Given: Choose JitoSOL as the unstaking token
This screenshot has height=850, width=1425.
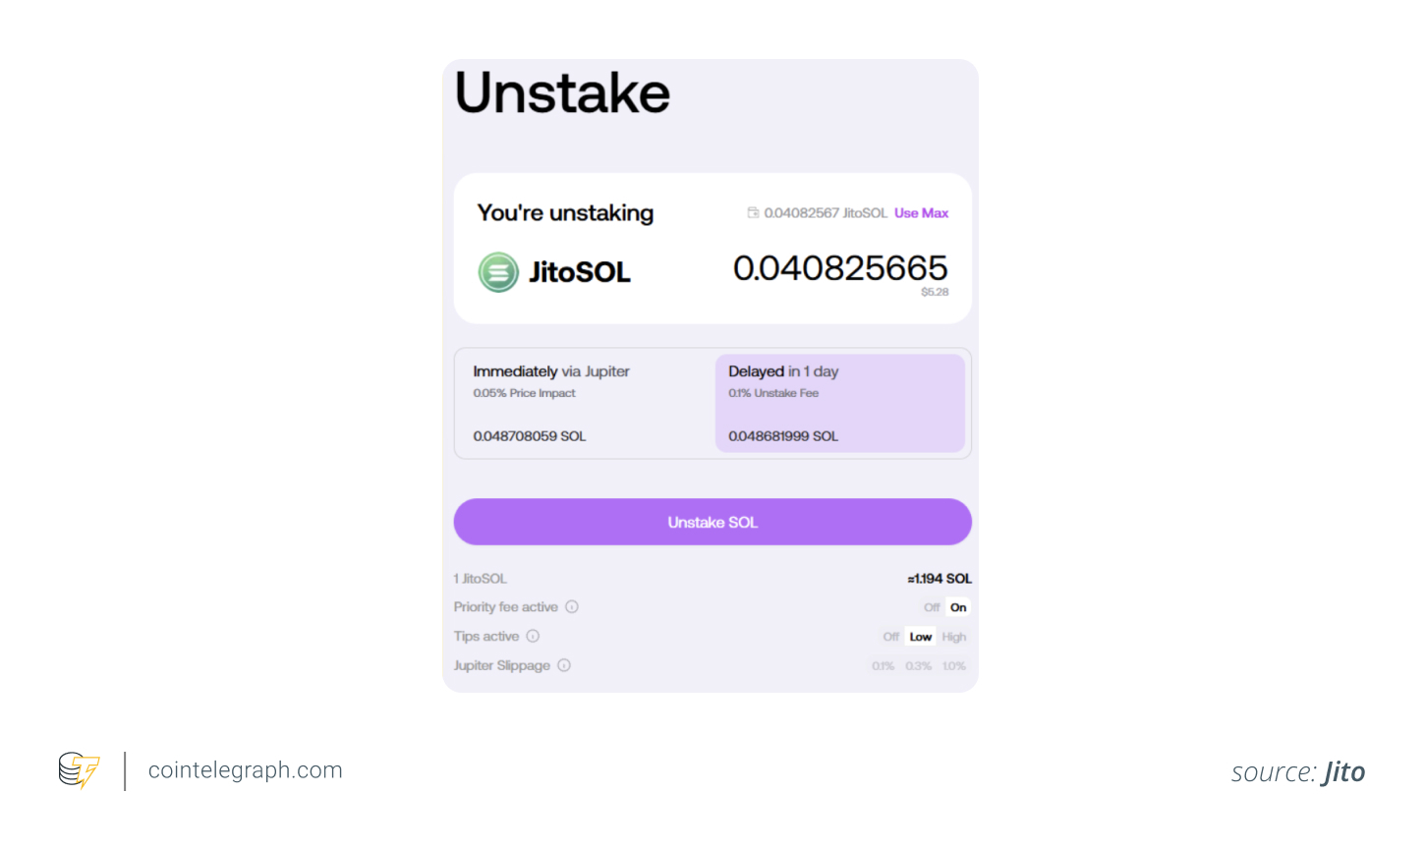Looking at the screenshot, I should pyautogui.click(x=553, y=272).
